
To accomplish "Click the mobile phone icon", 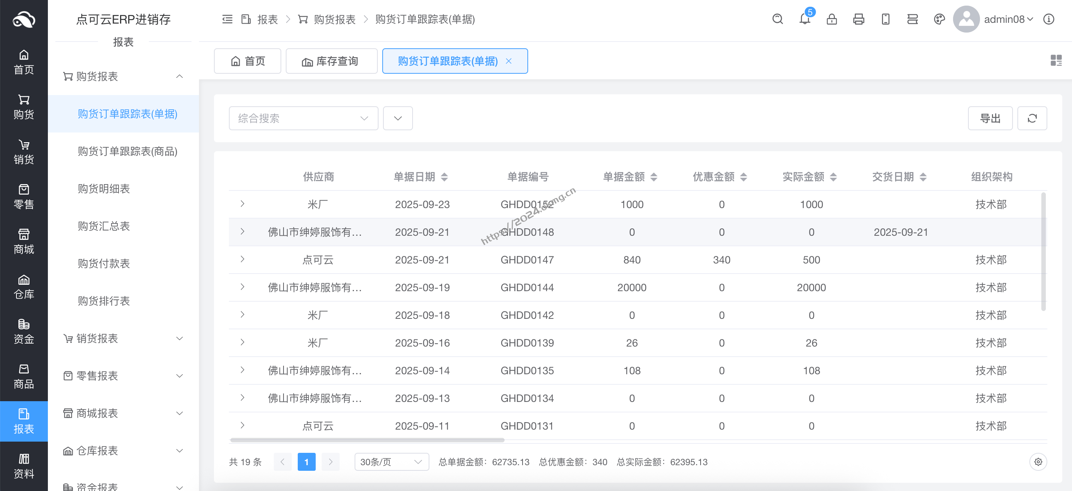I will pos(886,19).
